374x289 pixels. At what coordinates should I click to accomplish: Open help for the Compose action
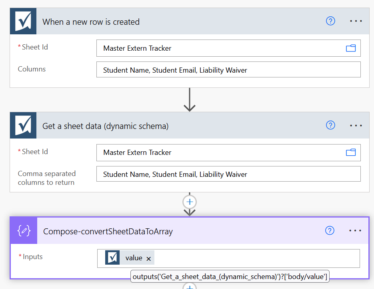(330, 230)
